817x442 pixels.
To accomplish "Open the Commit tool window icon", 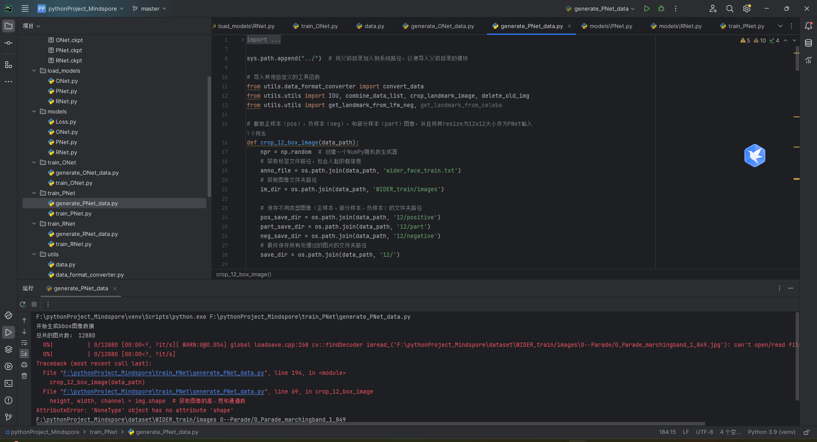I will click(9, 43).
